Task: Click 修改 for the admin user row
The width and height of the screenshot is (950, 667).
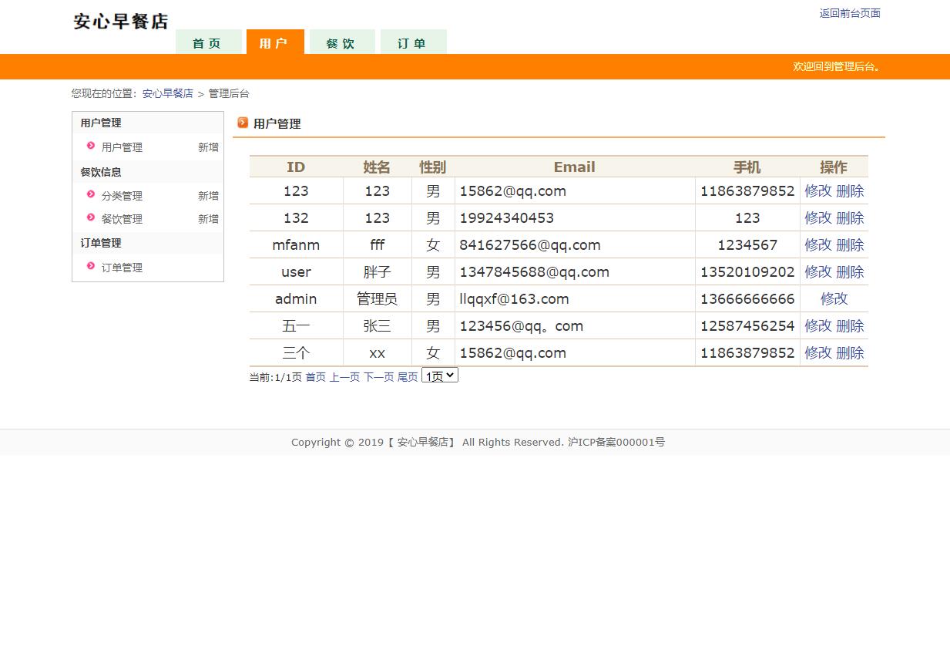Action: [x=834, y=299]
